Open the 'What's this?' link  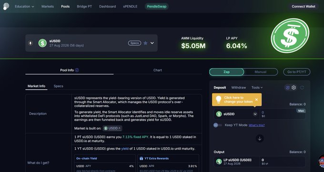[x=257, y=125]
